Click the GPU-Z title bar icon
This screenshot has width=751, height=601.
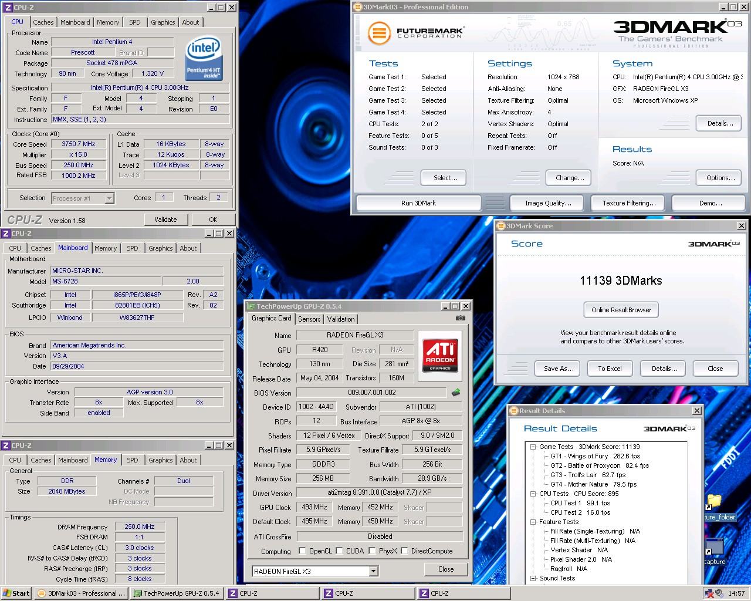(x=251, y=306)
